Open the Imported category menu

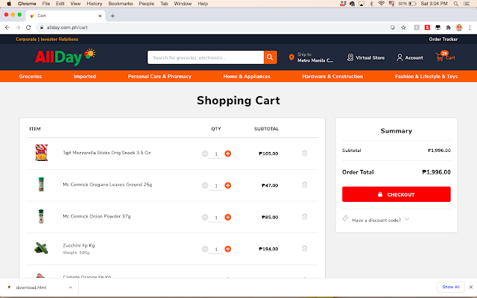pyautogui.click(x=85, y=76)
